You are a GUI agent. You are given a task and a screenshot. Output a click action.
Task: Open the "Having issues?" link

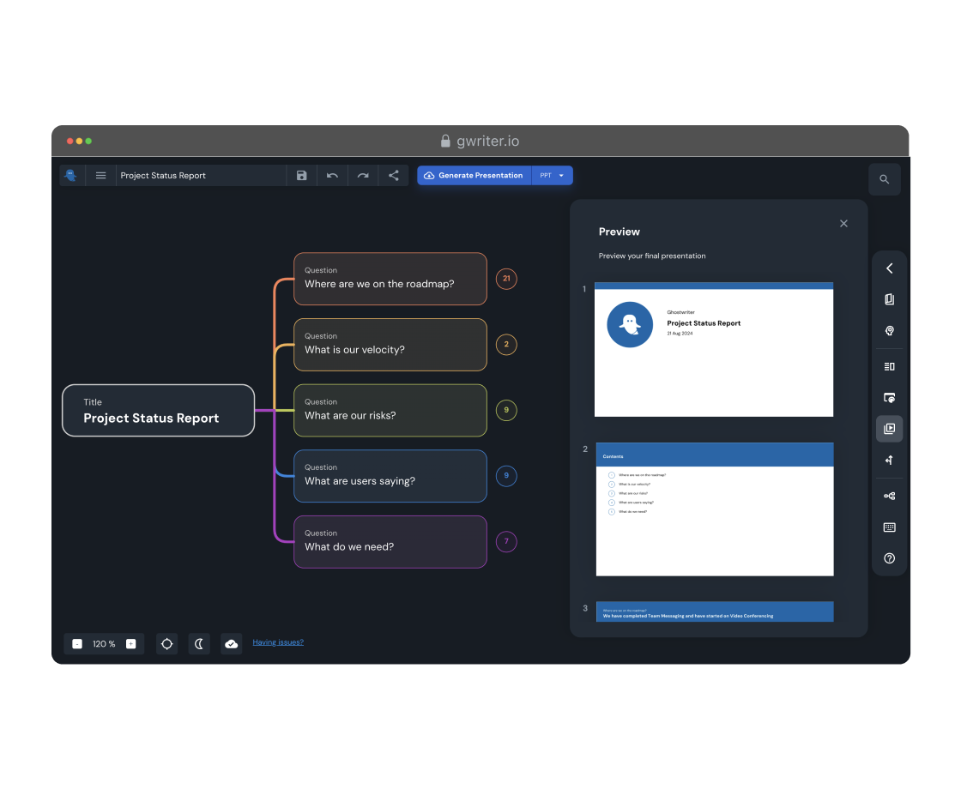278,642
